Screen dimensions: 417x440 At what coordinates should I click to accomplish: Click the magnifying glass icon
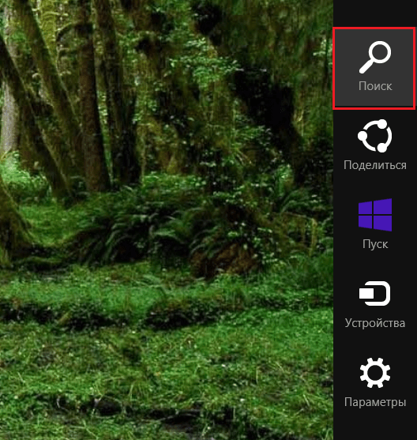pos(375,57)
